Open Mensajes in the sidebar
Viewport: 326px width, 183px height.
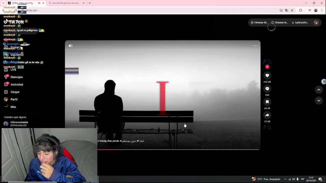click(x=13, y=77)
